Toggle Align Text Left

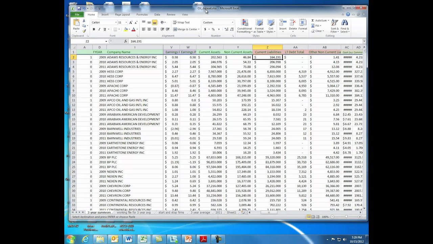[143, 29]
